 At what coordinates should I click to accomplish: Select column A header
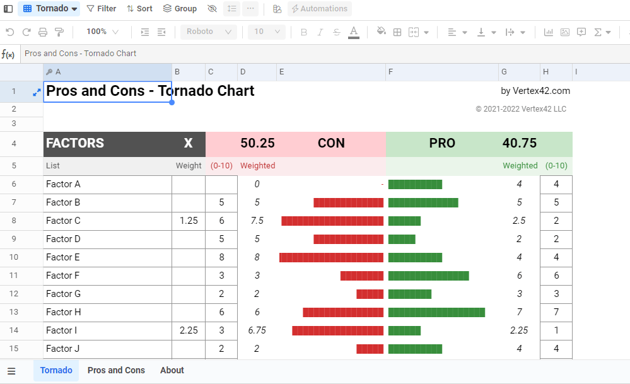tap(108, 72)
